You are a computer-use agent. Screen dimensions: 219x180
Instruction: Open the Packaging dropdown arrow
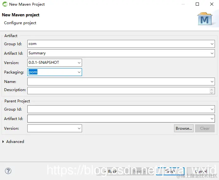[x=79, y=72]
